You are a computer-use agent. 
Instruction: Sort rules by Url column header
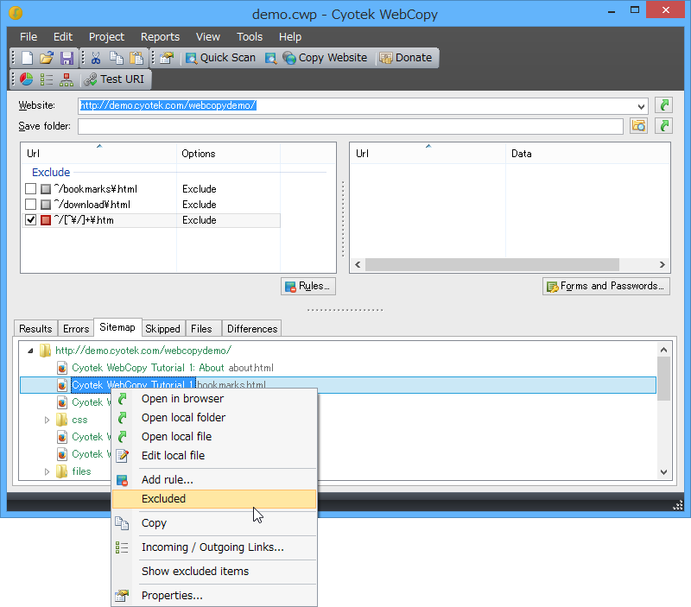point(99,154)
